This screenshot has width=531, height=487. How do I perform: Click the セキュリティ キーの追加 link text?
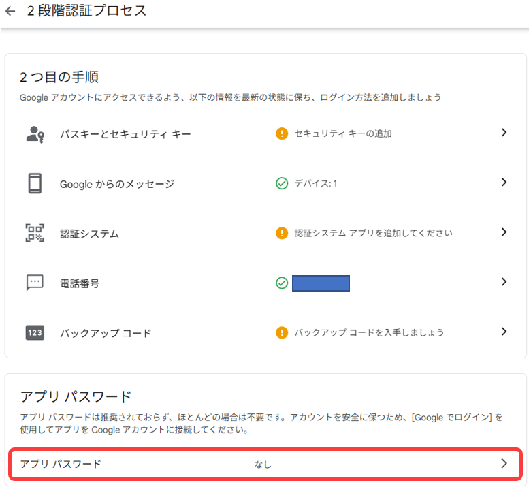(x=343, y=133)
